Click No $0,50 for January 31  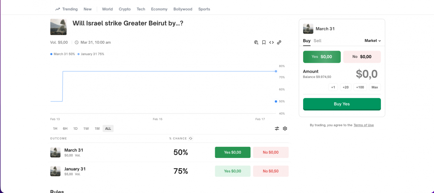[271, 171]
